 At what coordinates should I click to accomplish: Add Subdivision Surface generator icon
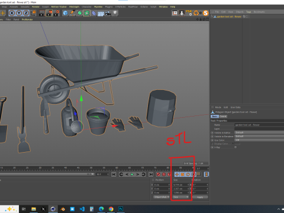pos(79,13)
